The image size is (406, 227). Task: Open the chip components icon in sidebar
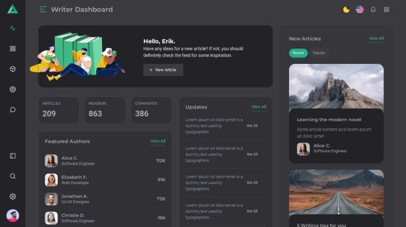[13, 89]
